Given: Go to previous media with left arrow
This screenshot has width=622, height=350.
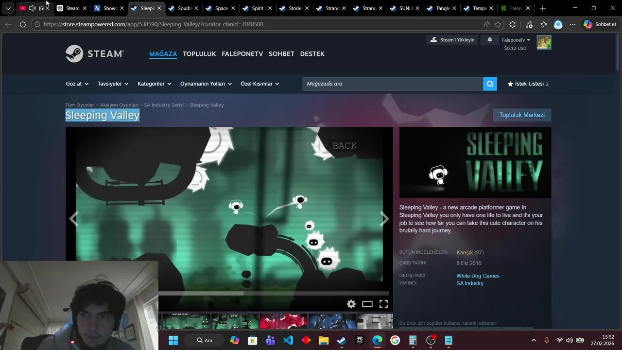Looking at the screenshot, I should pyautogui.click(x=74, y=219).
